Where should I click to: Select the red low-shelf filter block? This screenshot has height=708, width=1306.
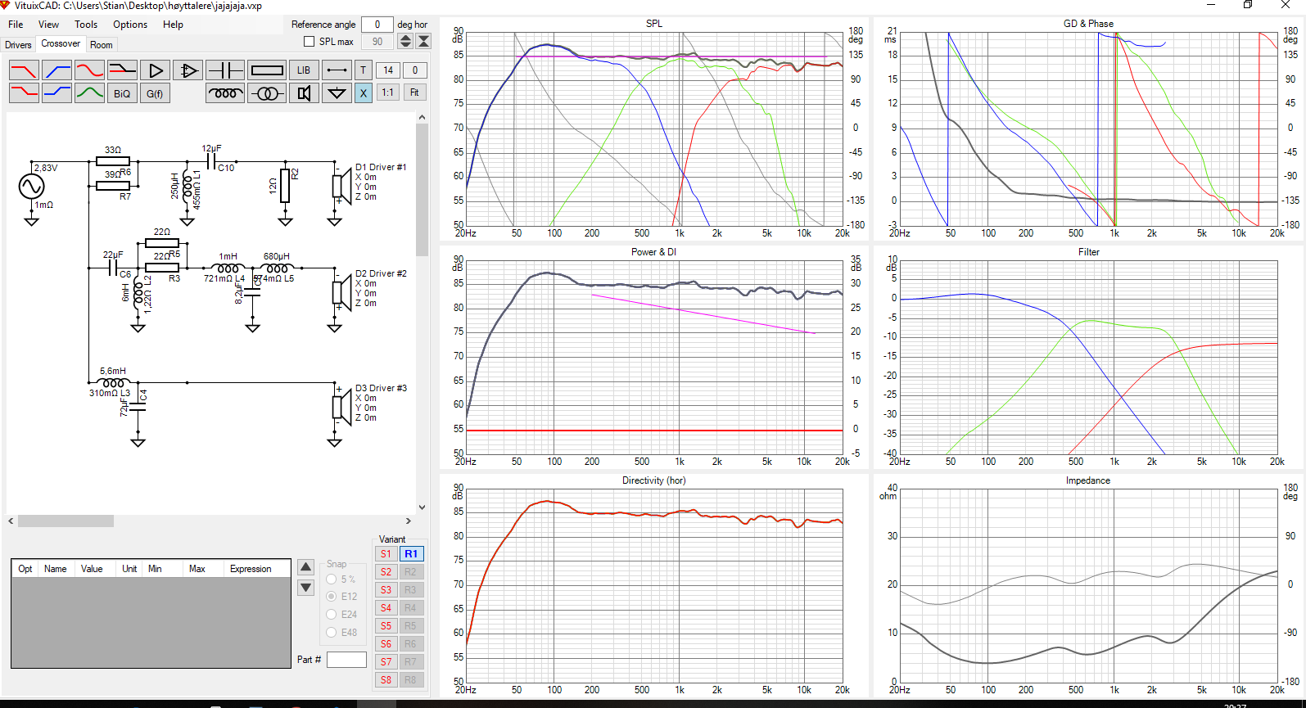pos(24,93)
